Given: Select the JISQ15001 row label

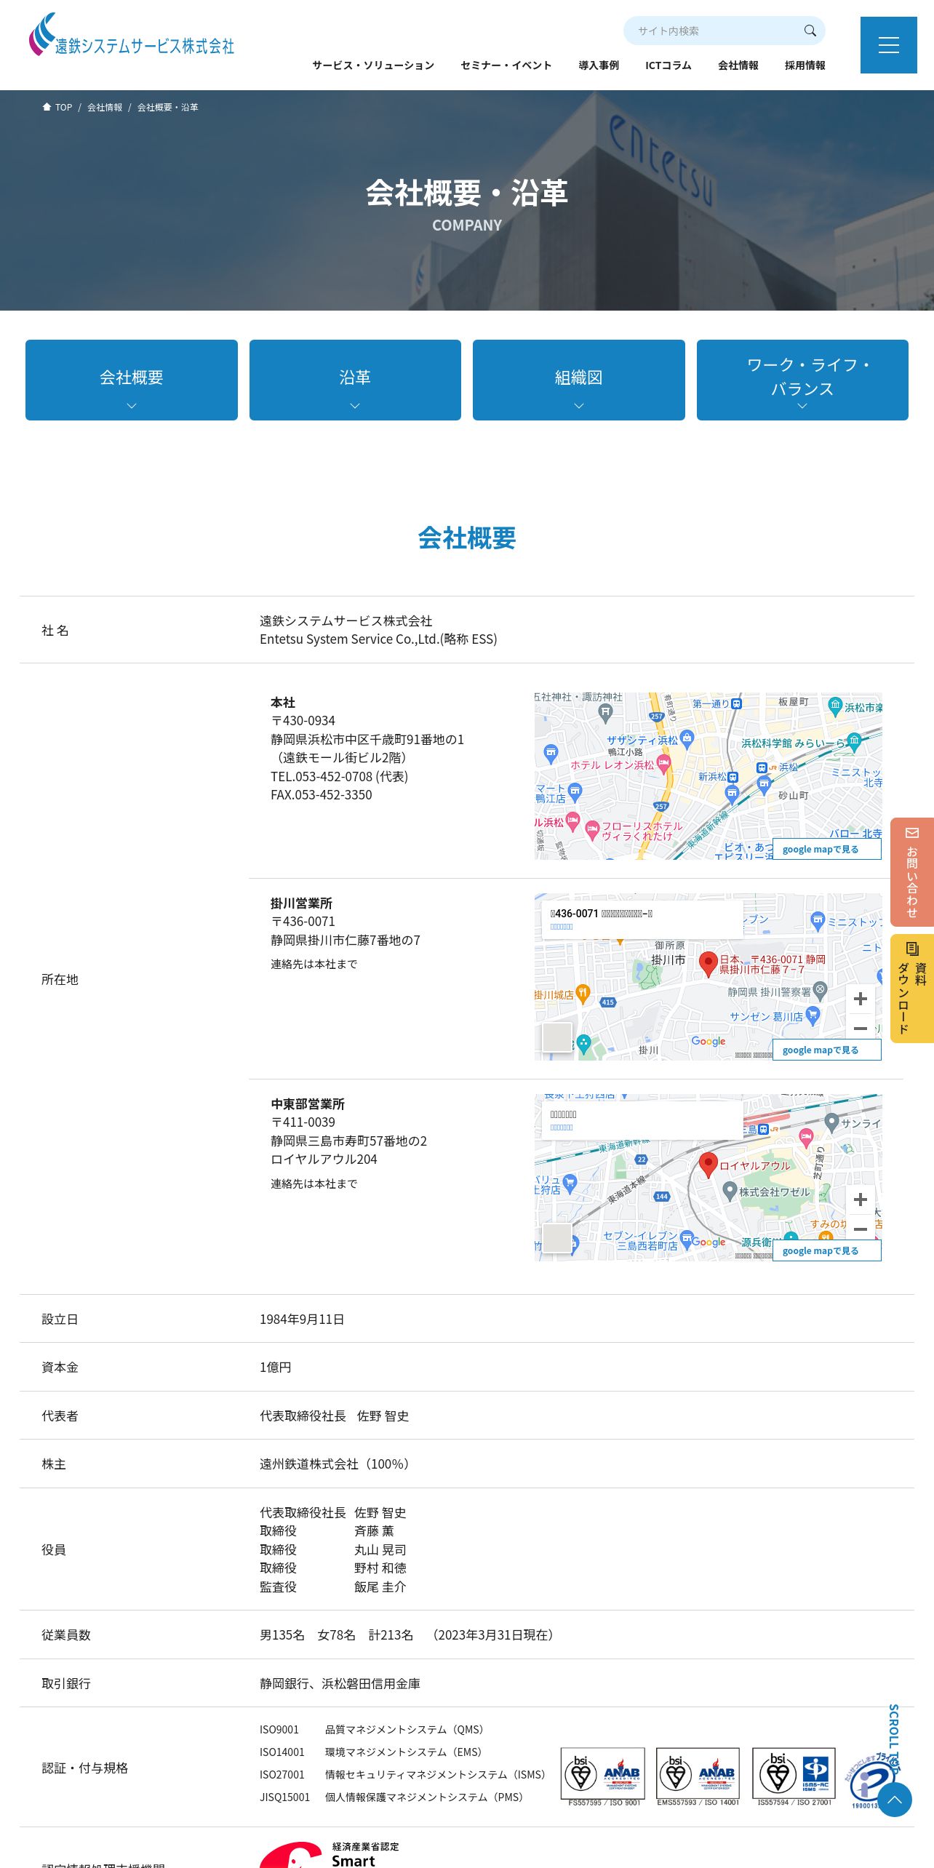Looking at the screenshot, I should (x=284, y=1797).
